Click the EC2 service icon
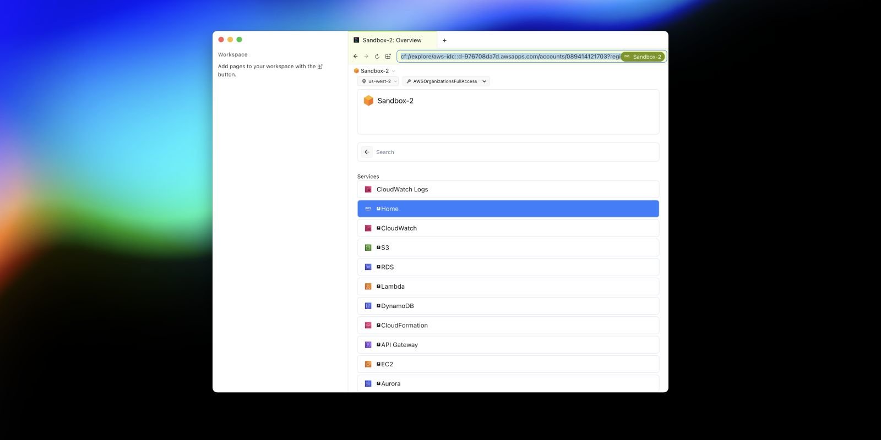The height and width of the screenshot is (440, 881). (368, 364)
